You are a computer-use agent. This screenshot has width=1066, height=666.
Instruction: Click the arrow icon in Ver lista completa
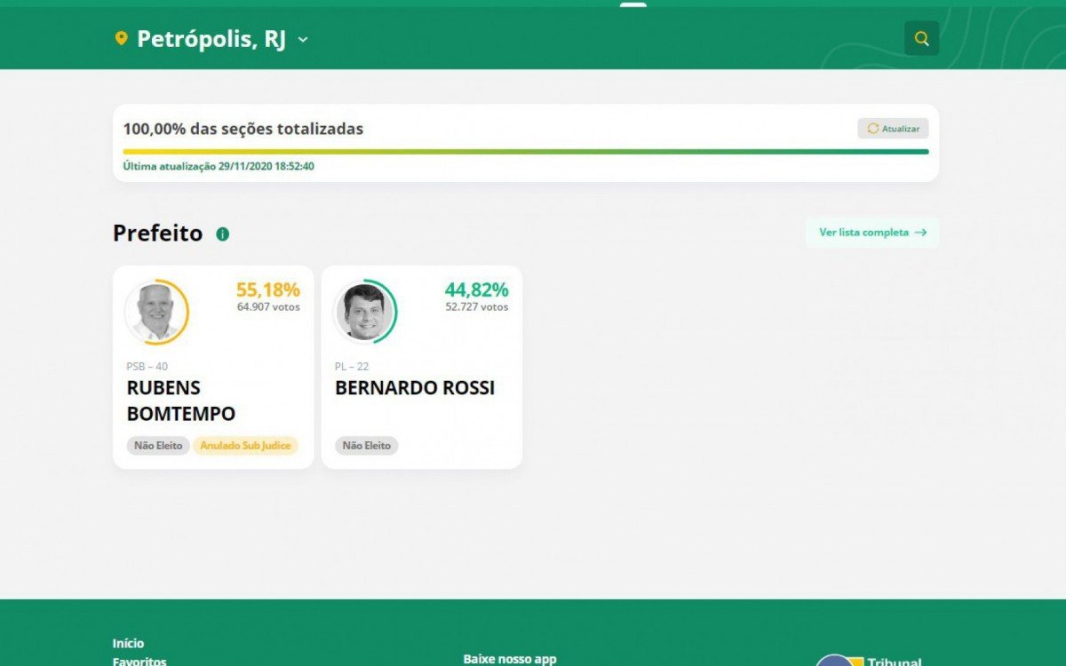pyautogui.click(x=920, y=232)
